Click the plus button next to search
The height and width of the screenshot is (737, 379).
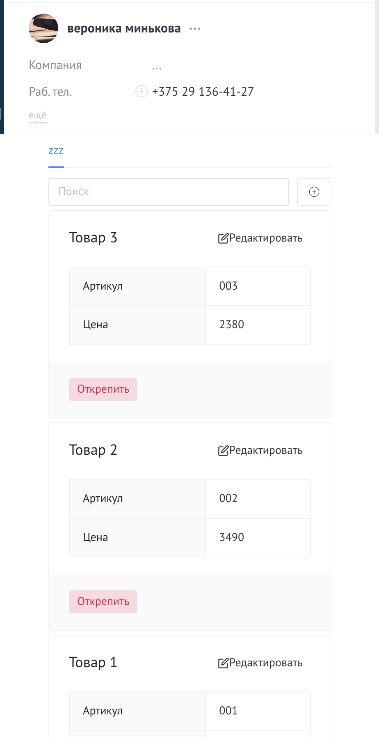[314, 192]
